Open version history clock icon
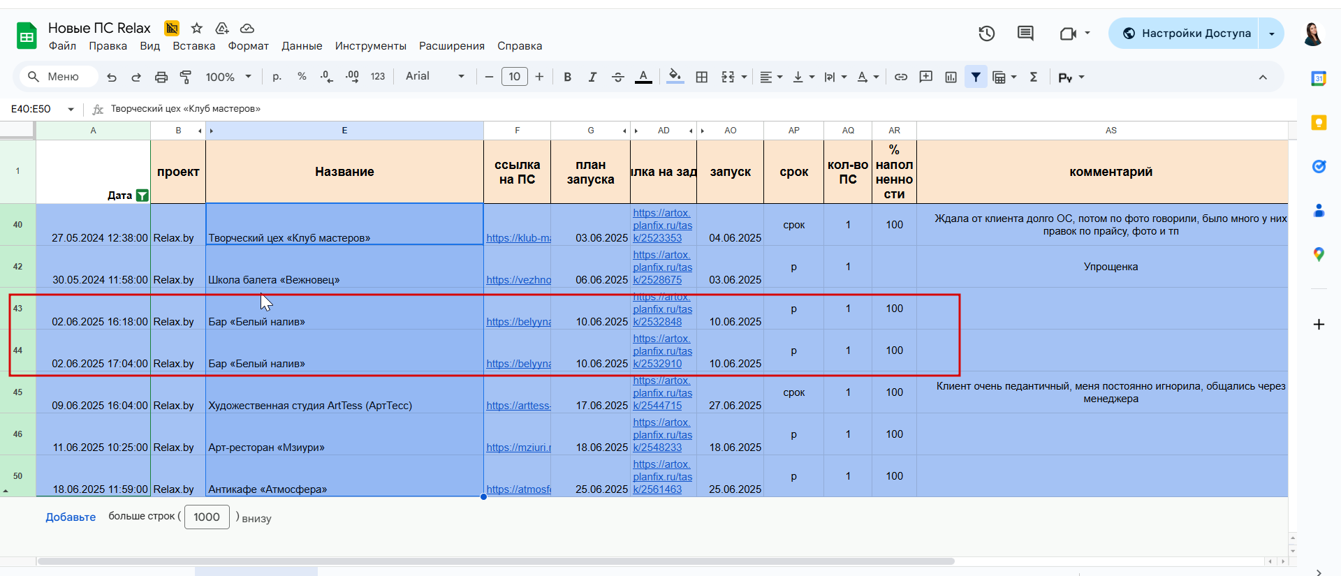Screen dimensions: 1341x576 click(986, 34)
